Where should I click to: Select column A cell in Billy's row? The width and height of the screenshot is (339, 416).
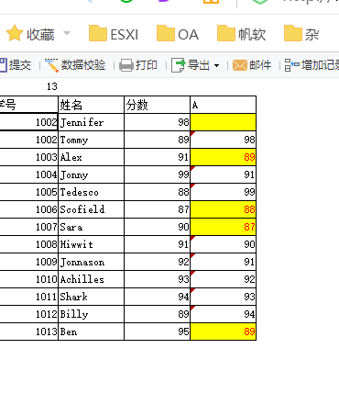pos(223,314)
